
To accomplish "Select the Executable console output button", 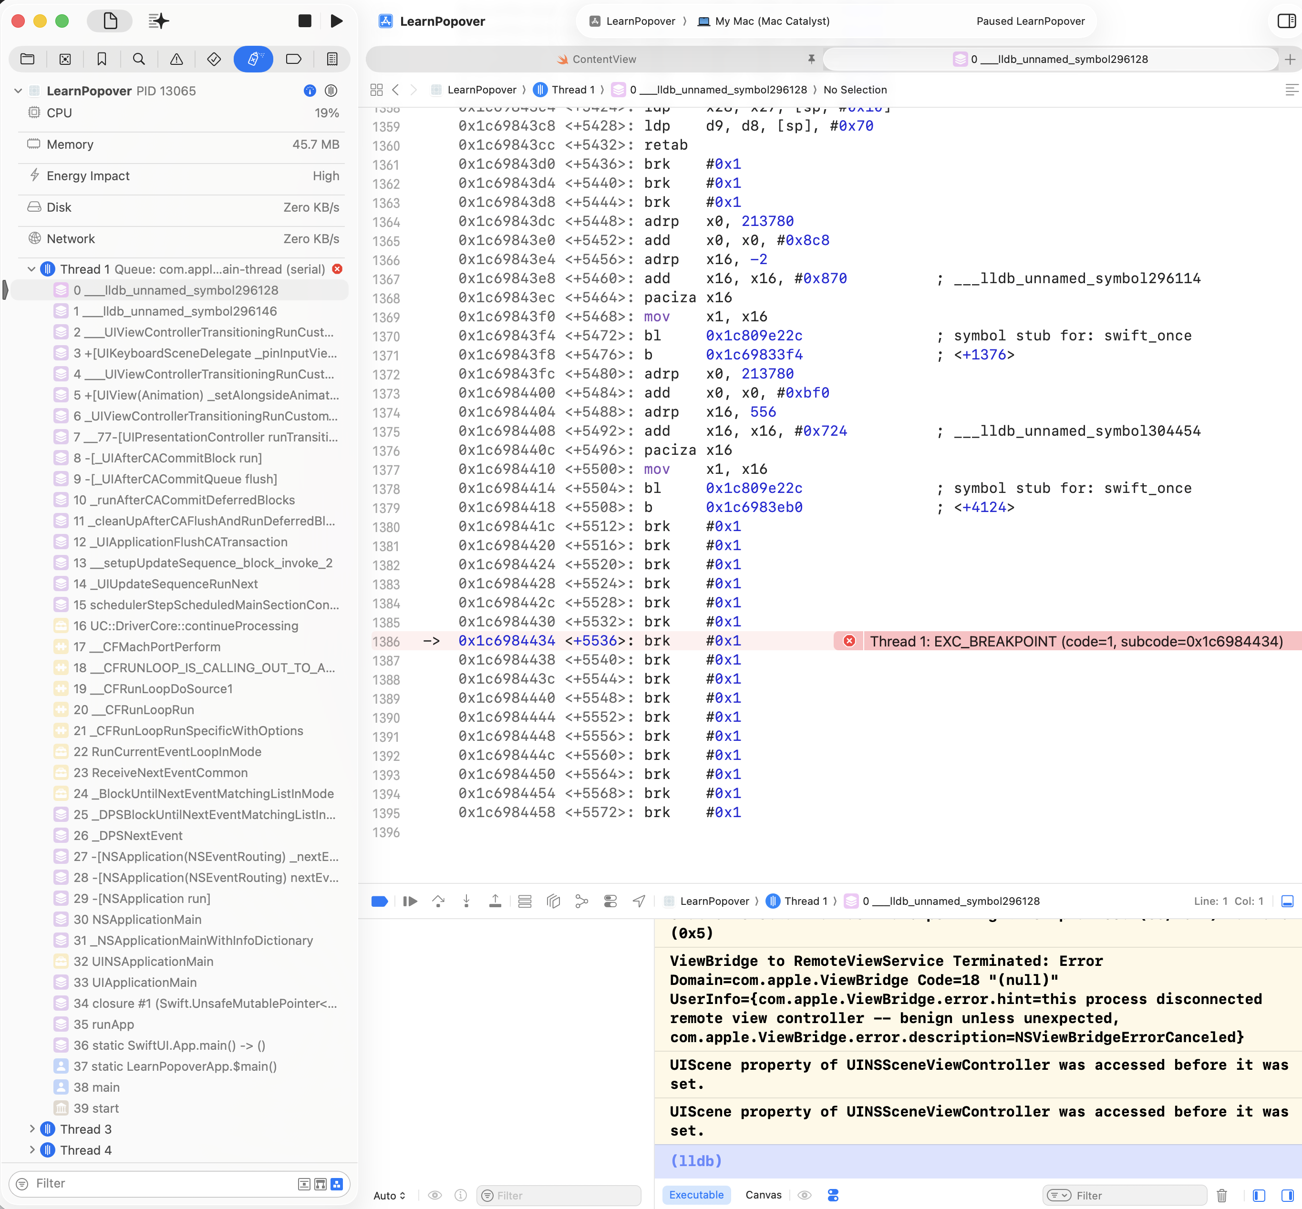I will pos(696,1195).
